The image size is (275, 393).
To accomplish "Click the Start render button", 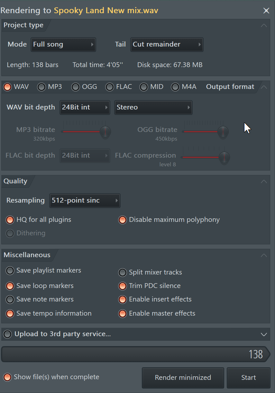I will pyautogui.click(x=248, y=378).
